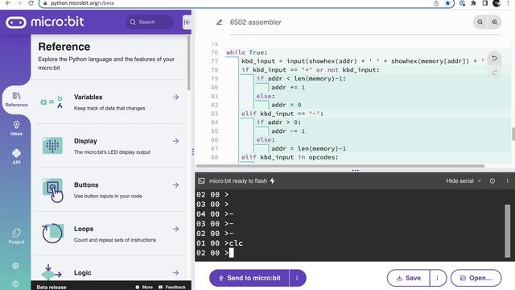Zoom out the code editor
This screenshot has width=515, height=290.
click(480, 23)
